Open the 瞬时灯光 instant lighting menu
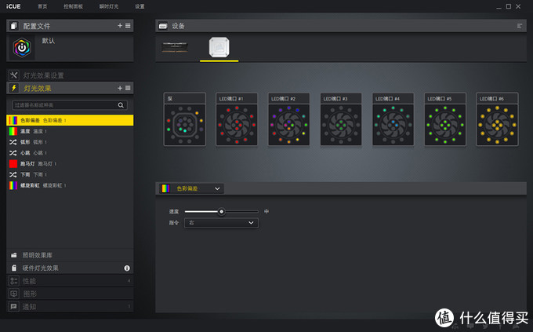The width and height of the screenshot is (533, 332). click(x=109, y=6)
